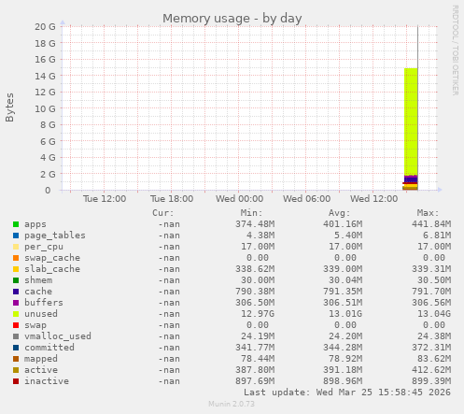
Task: Click the lime unused area in the graph
Action: pyautogui.click(x=411, y=121)
